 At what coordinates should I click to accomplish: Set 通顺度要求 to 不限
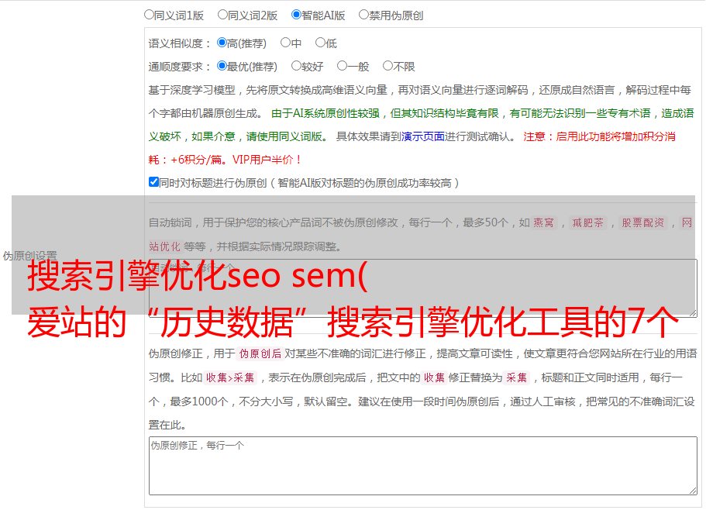387,66
